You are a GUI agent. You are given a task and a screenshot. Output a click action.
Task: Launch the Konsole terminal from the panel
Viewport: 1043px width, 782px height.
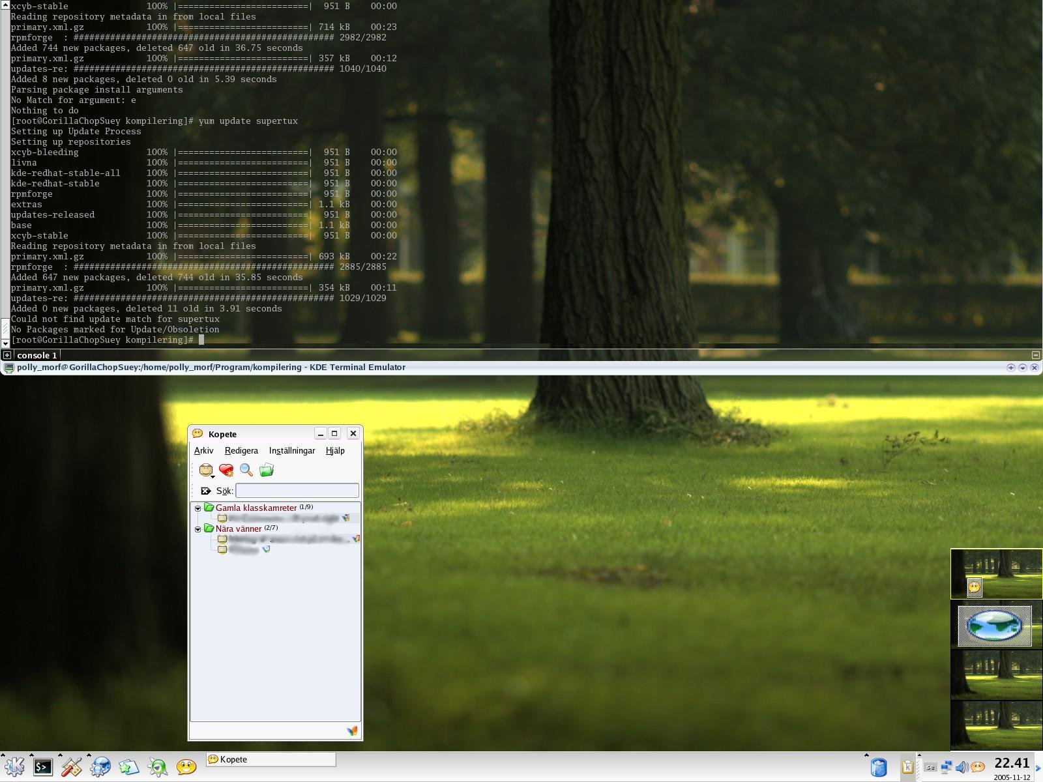(43, 768)
